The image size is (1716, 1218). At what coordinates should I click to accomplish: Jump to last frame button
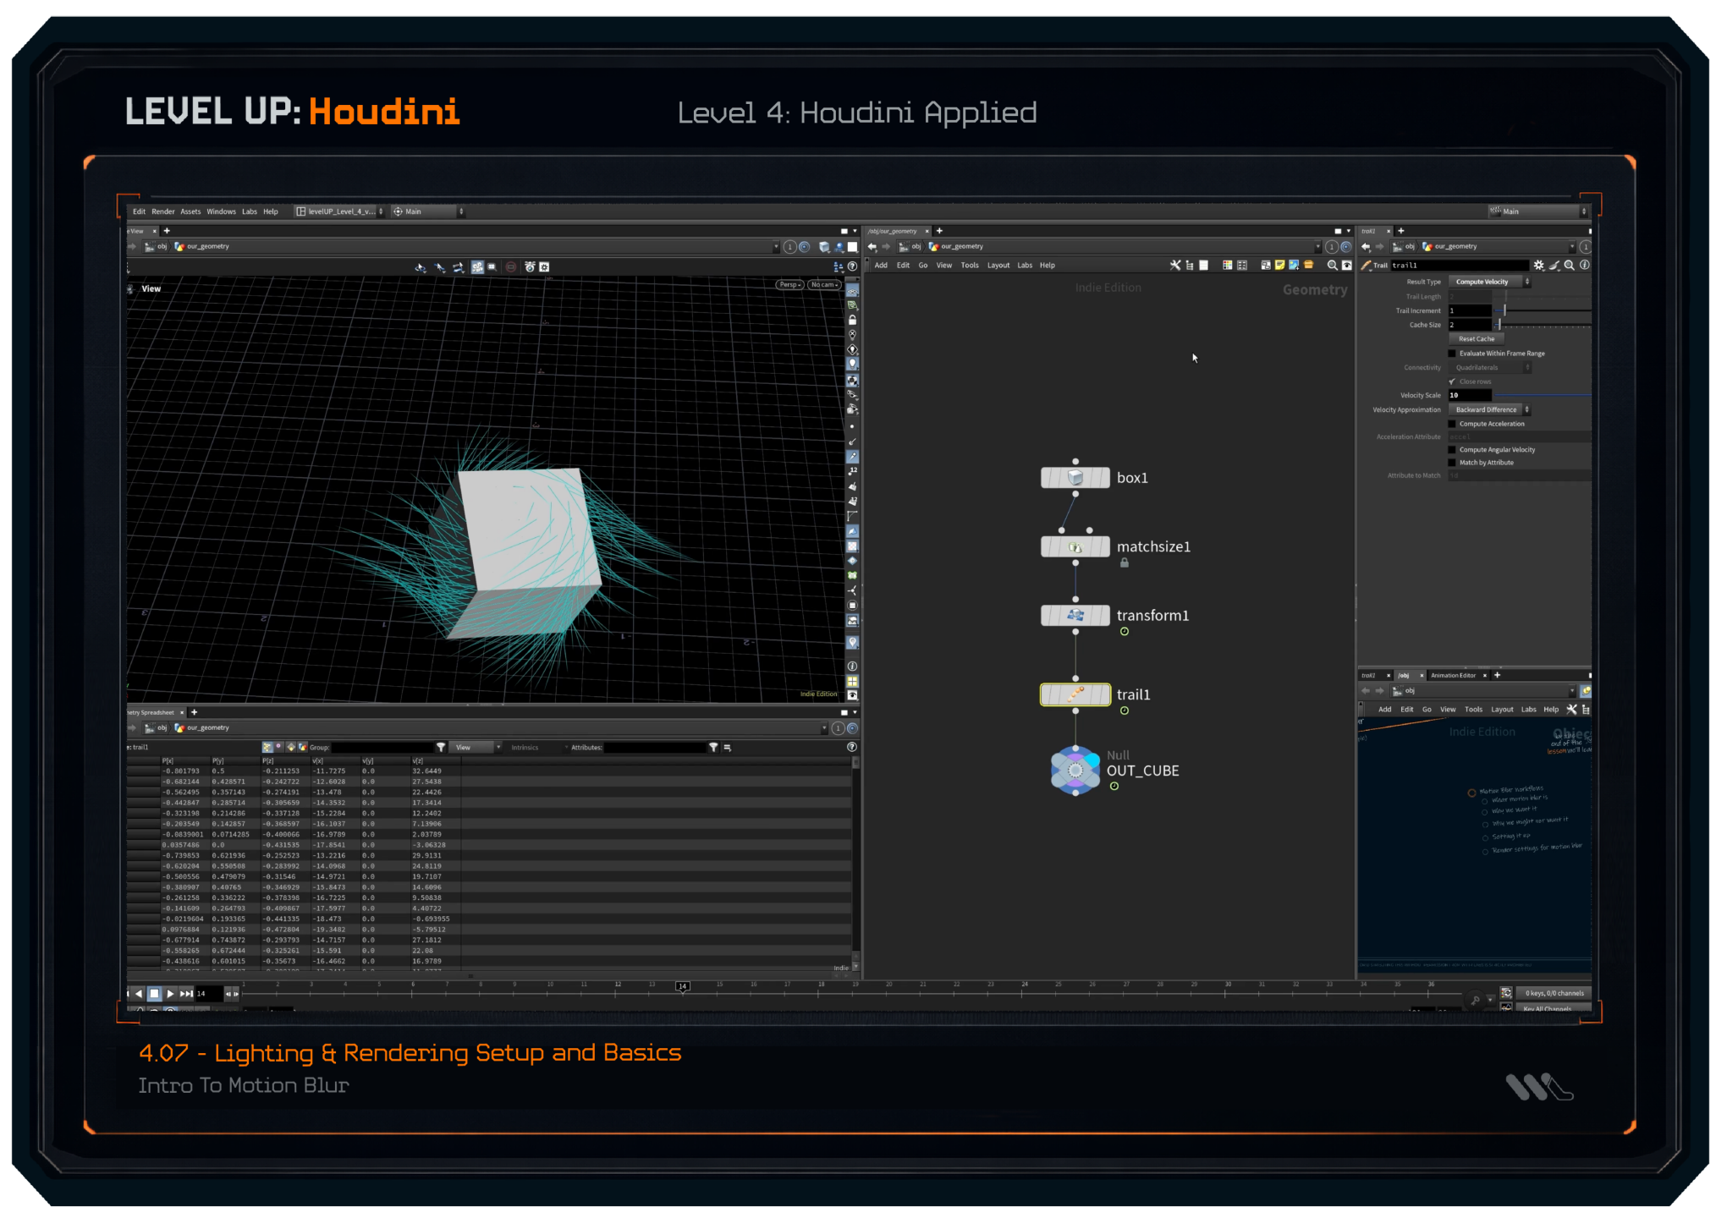click(x=186, y=994)
